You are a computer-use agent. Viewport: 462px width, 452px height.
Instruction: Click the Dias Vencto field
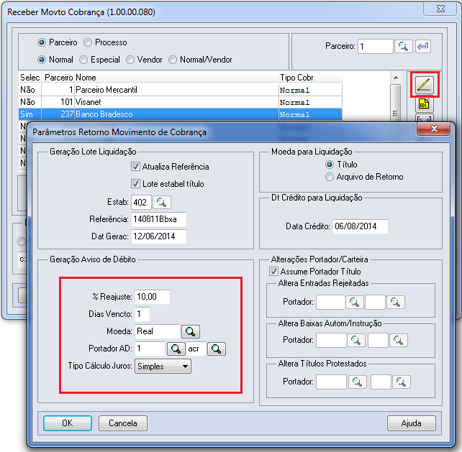click(142, 314)
